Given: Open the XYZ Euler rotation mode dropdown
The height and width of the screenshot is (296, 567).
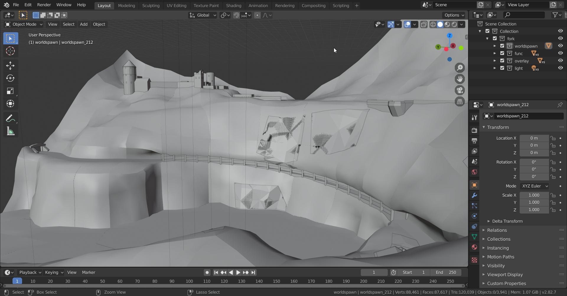Looking at the screenshot, I should point(535,186).
